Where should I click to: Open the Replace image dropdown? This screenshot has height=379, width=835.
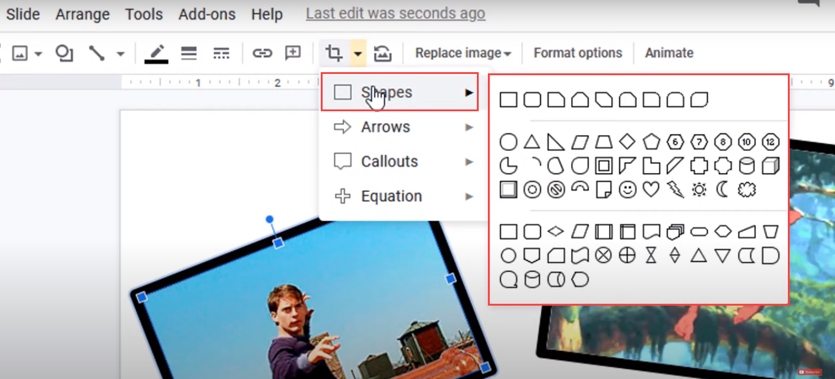pyautogui.click(x=462, y=53)
